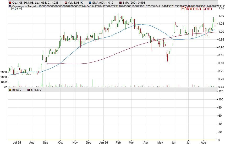225x148 pixels.
Task: Click the 200K volume axis label
Action: coord(4,77)
